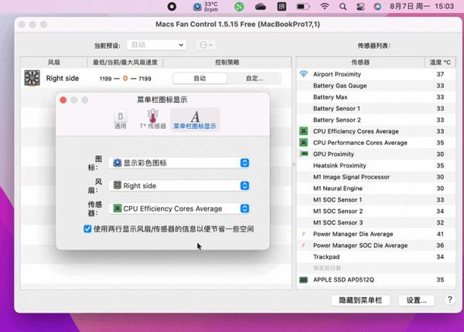Switch Right side fan to 自定 custom mode
The image size is (464, 332).
click(254, 78)
